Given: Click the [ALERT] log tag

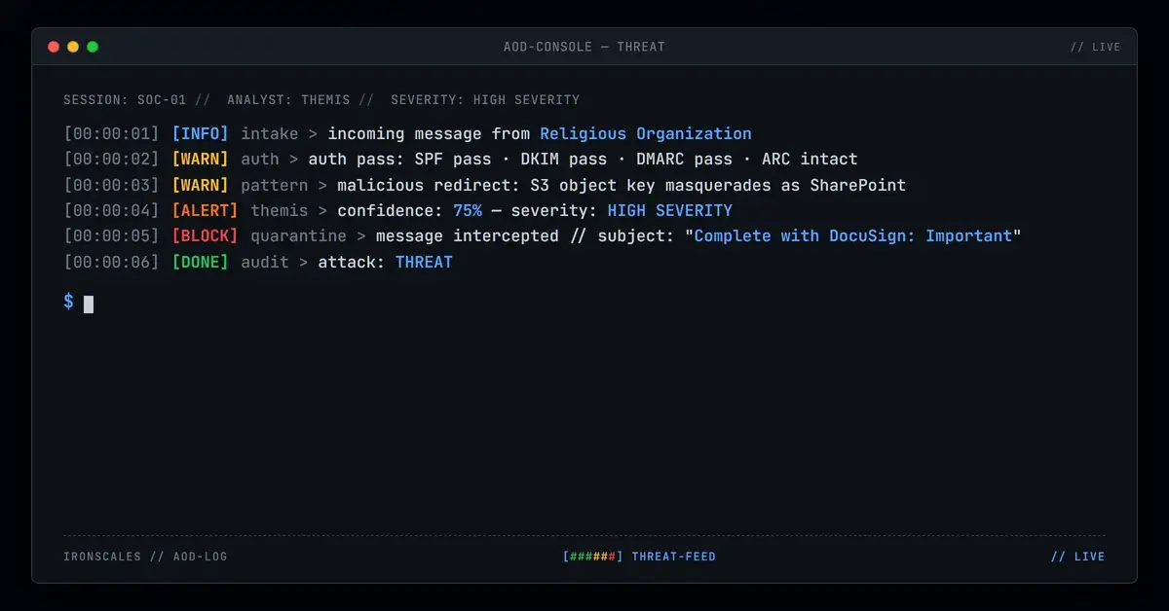Looking at the screenshot, I should coord(205,210).
